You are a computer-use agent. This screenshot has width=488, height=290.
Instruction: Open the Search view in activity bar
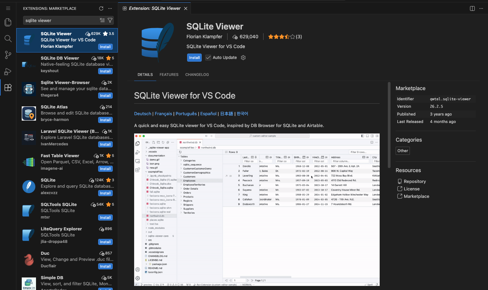(x=8, y=39)
